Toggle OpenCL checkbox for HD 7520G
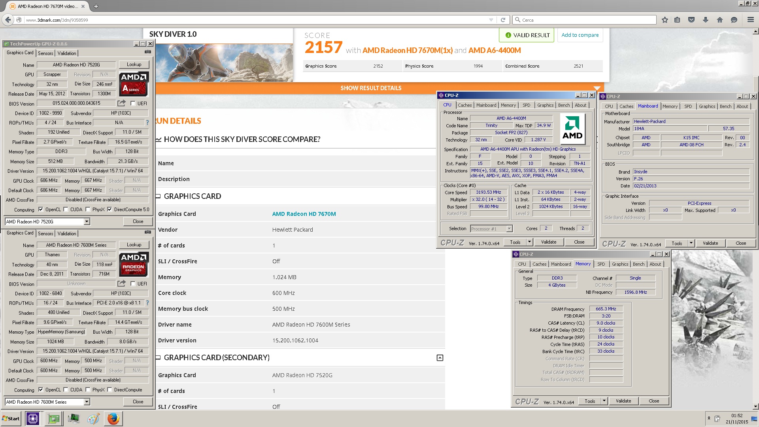This screenshot has width=759, height=427. (41, 210)
